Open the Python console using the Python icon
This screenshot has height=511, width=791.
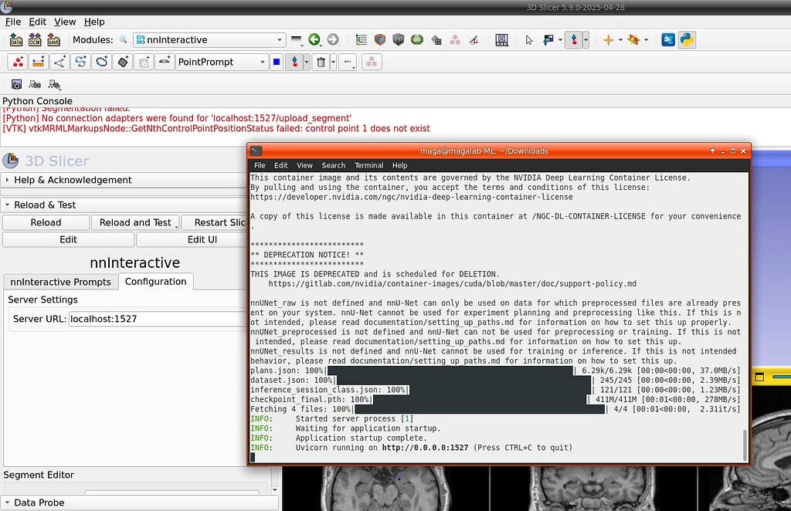(x=687, y=39)
